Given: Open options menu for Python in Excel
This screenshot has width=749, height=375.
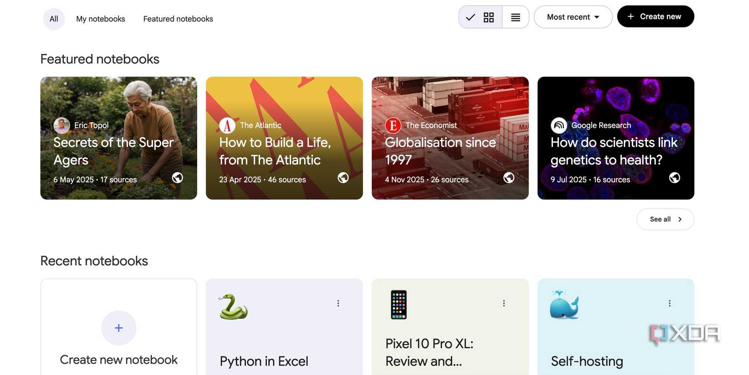Looking at the screenshot, I should [338, 303].
